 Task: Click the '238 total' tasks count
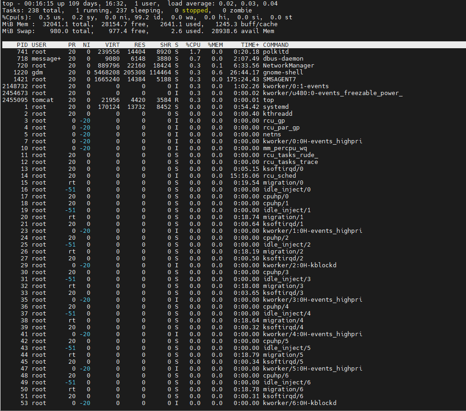click(44, 11)
